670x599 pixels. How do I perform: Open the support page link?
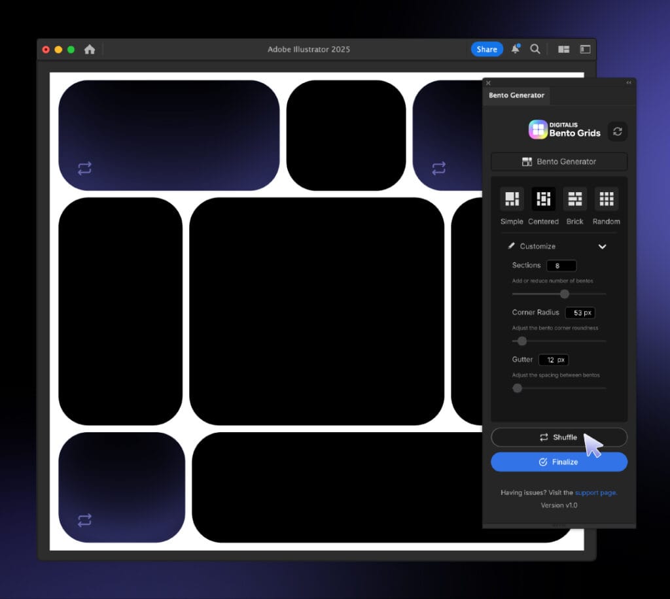click(595, 492)
